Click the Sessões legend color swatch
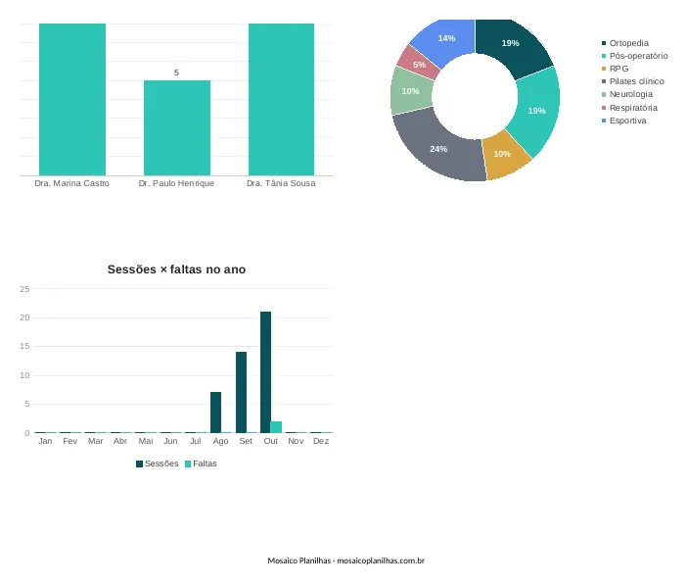The width and height of the screenshot is (688, 585). [140, 463]
